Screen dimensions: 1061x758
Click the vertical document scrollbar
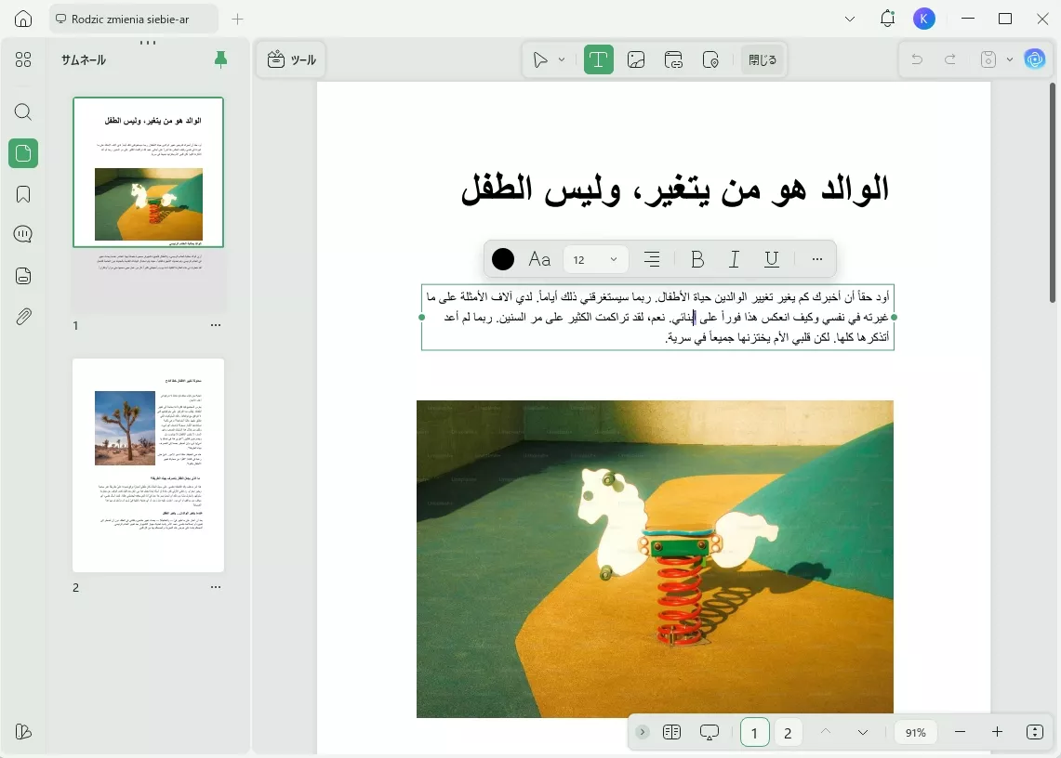1053,192
